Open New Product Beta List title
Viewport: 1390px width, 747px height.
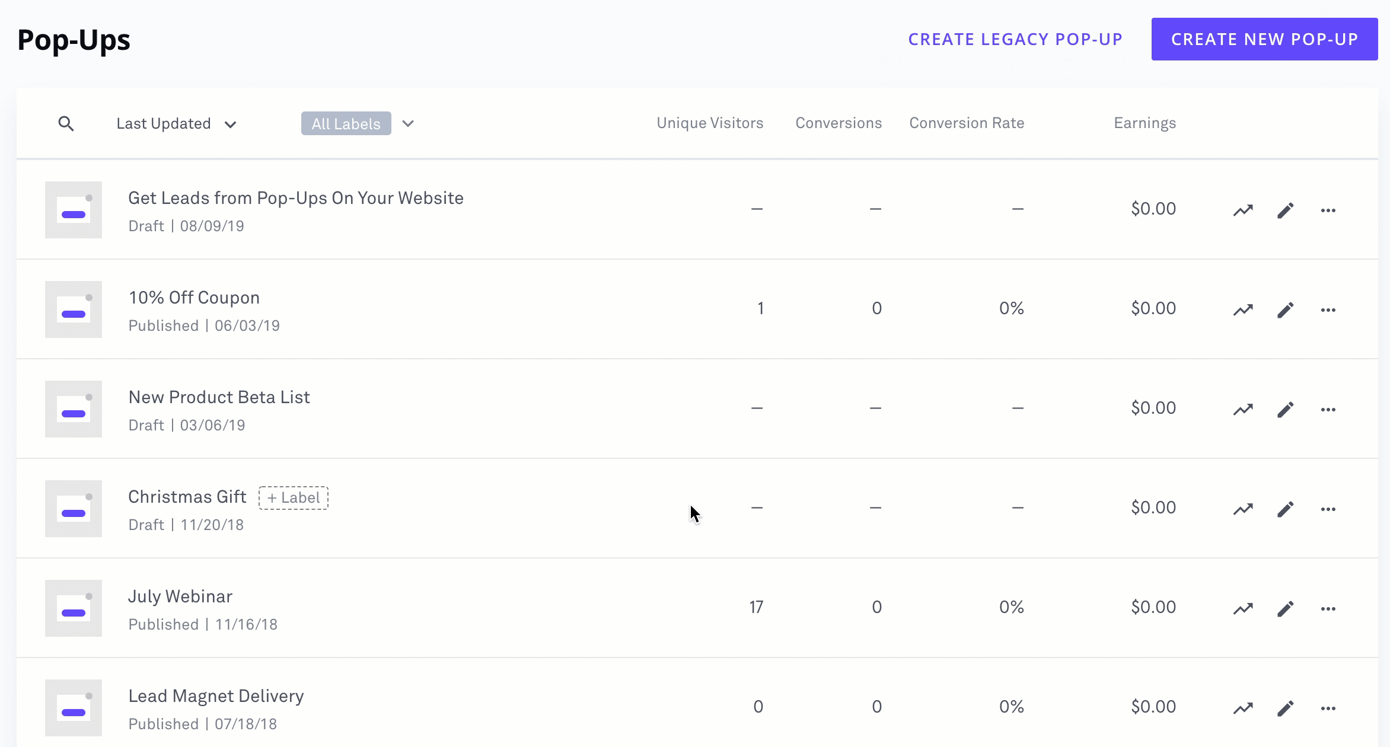(x=219, y=397)
